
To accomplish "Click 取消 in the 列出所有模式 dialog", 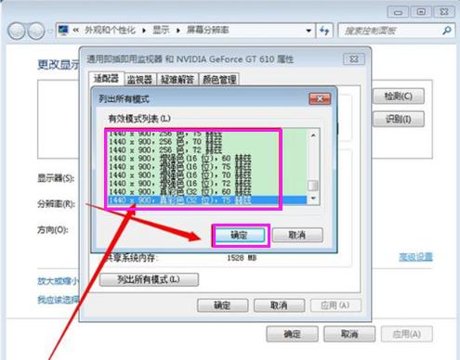I will tap(297, 236).
